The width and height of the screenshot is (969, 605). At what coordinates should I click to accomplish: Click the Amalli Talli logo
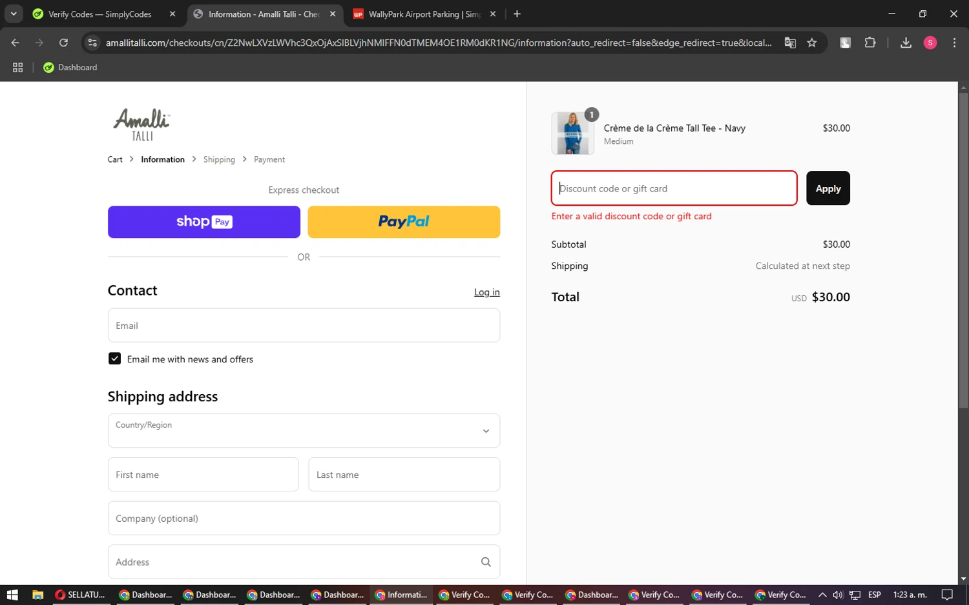click(142, 124)
